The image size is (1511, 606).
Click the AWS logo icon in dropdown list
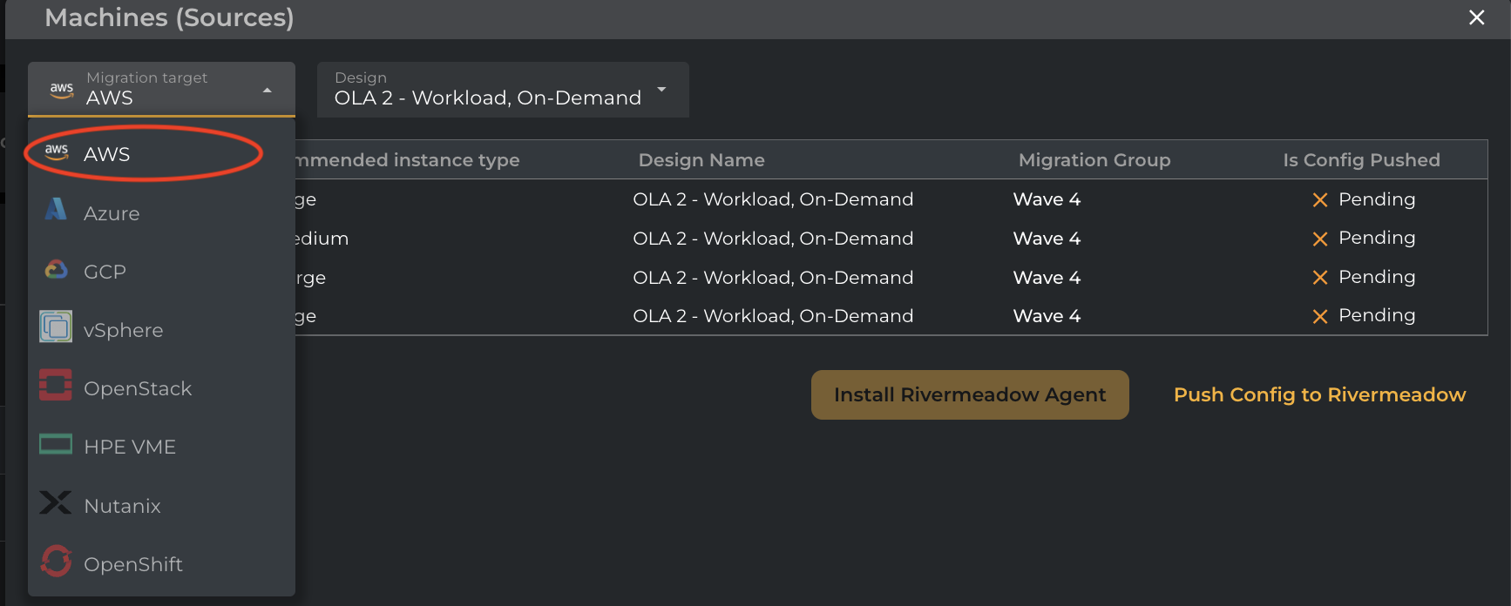click(57, 151)
